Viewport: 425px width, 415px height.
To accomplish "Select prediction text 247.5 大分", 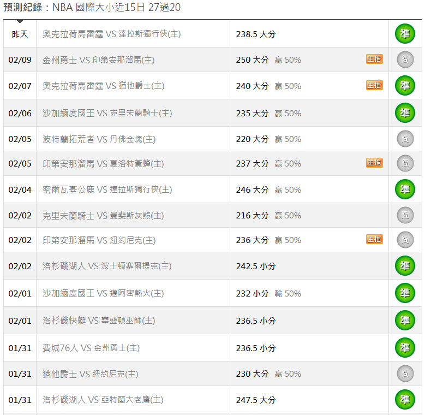I will (x=255, y=400).
